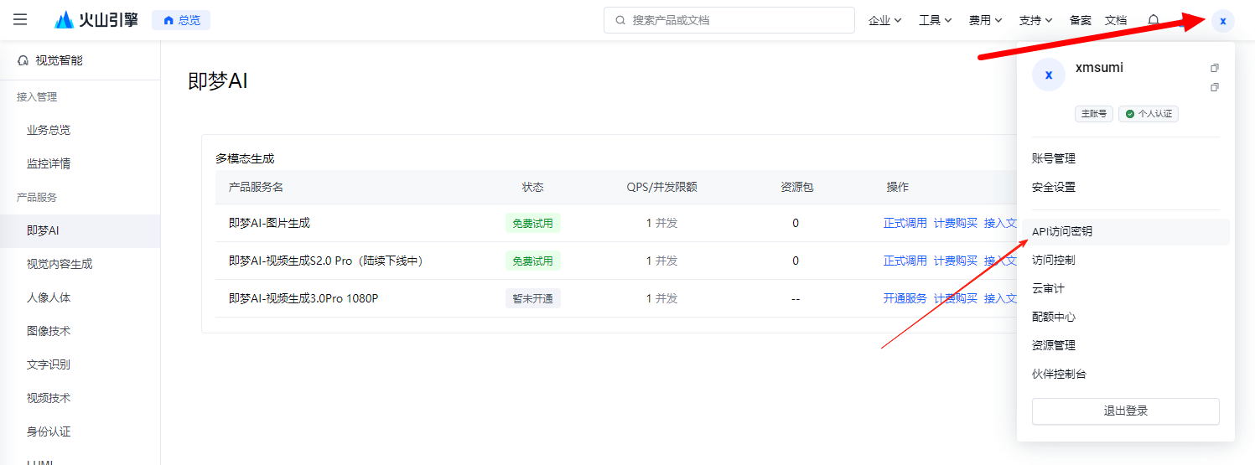Select 视觉内容生成 in sidebar
The image size is (1255, 465).
pyautogui.click(x=60, y=264)
